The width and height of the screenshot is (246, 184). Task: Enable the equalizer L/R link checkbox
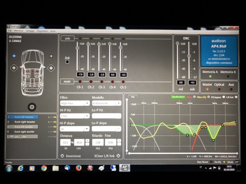click(x=236, y=97)
